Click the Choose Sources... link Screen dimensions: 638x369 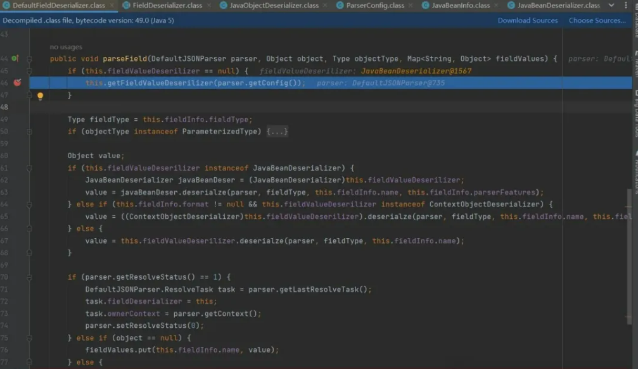click(x=597, y=20)
